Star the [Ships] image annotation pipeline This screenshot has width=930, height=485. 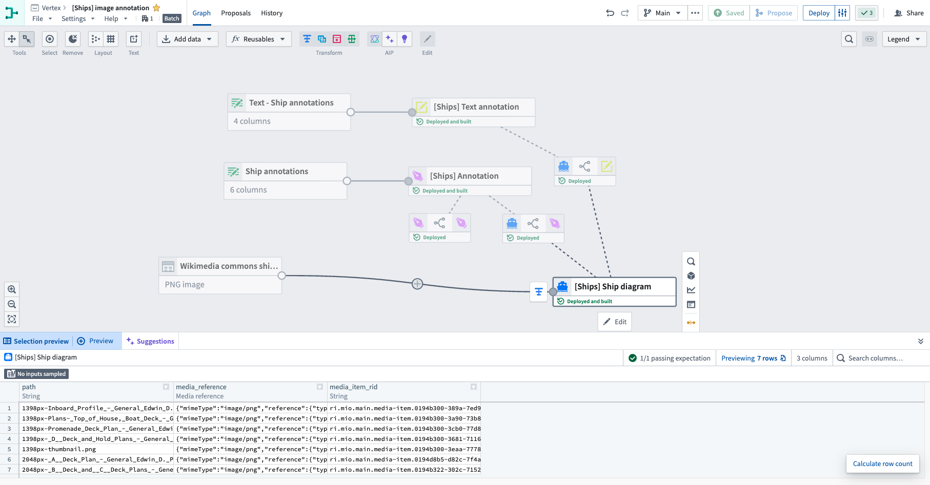157,8
